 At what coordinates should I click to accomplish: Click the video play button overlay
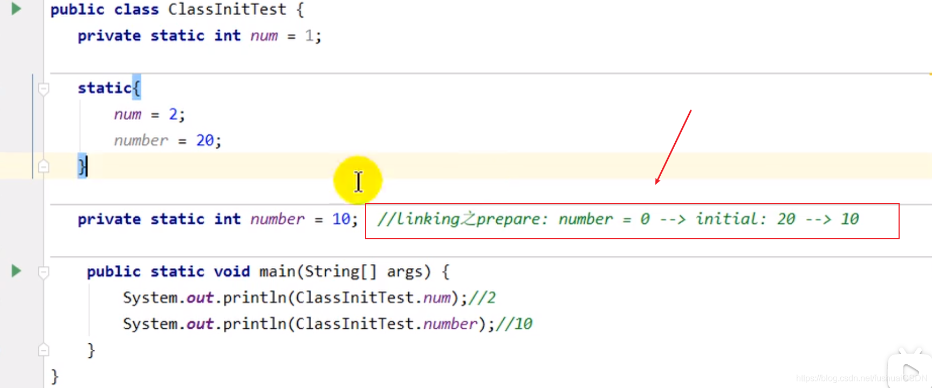(x=910, y=371)
